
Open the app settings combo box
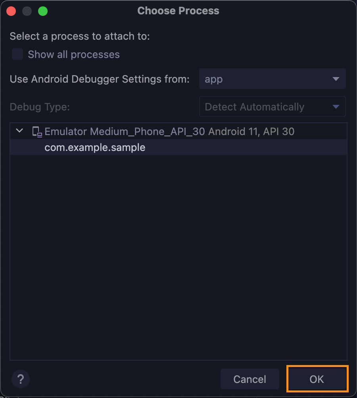coord(272,79)
